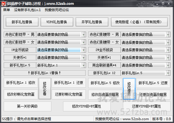Click 还原VIP8级+BT属性 button
The width and height of the screenshot is (174, 123).
coord(147,106)
